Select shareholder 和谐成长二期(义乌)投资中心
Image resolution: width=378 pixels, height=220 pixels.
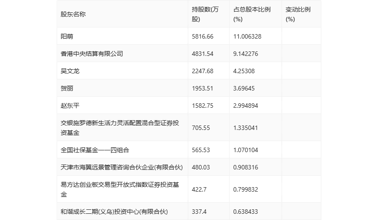(114, 212)
